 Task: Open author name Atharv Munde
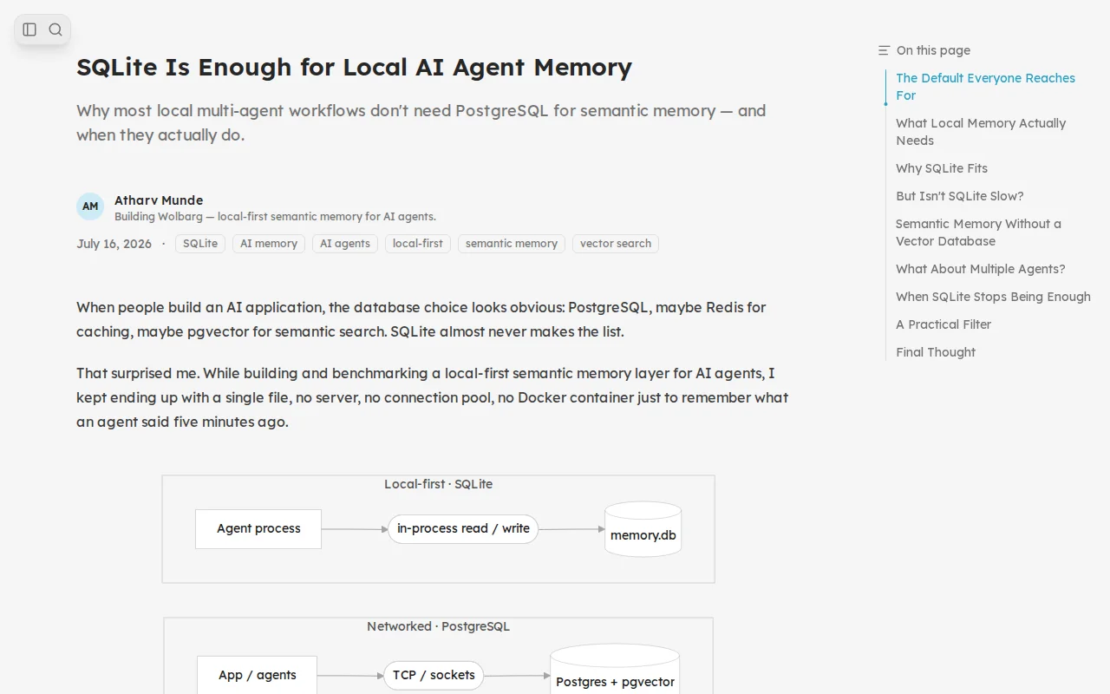(x=159, y=200)
